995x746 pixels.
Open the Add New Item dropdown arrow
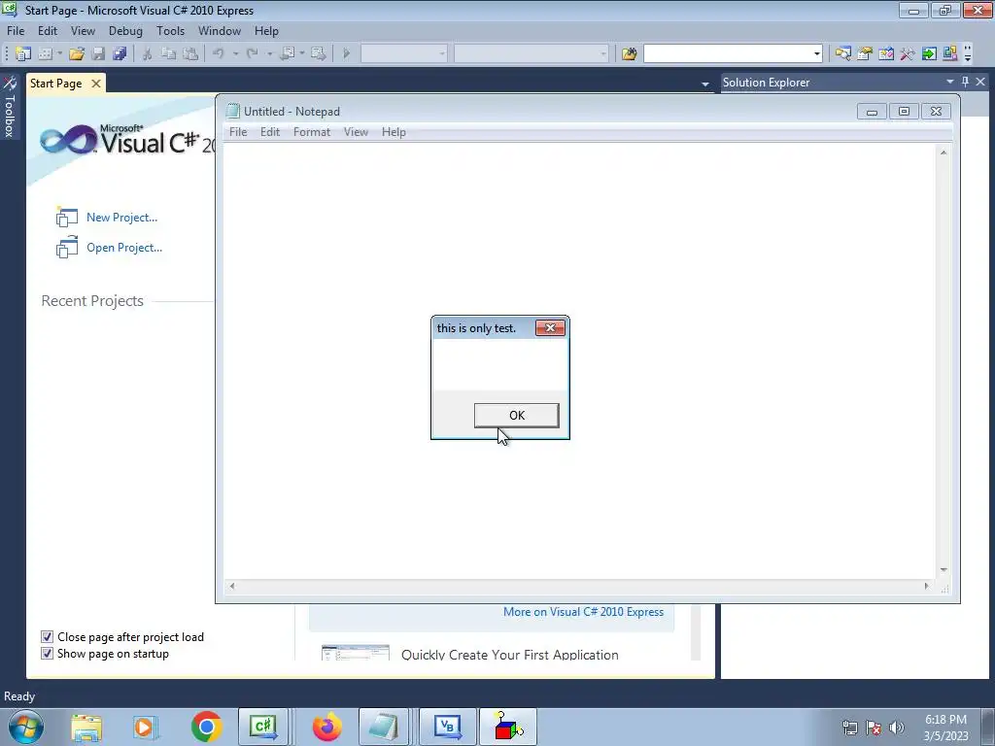click(x=59, y=54)
